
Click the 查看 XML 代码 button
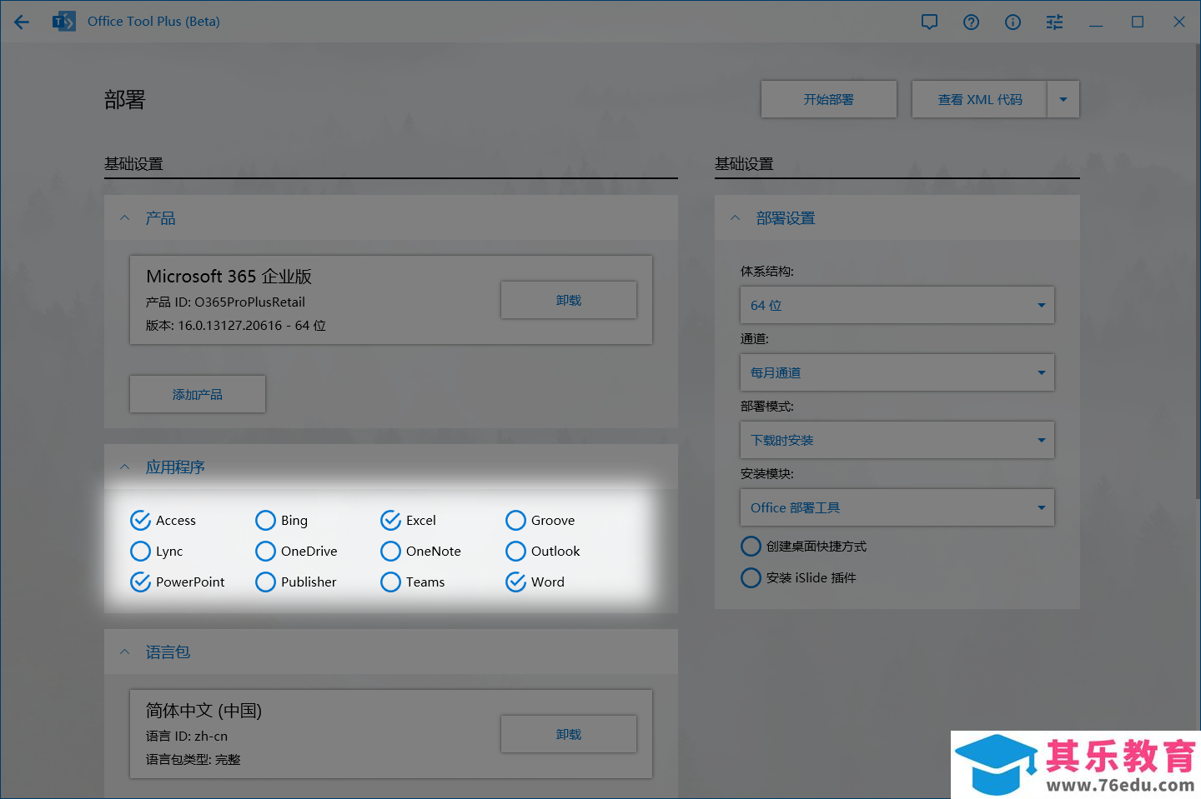point(980,99)
